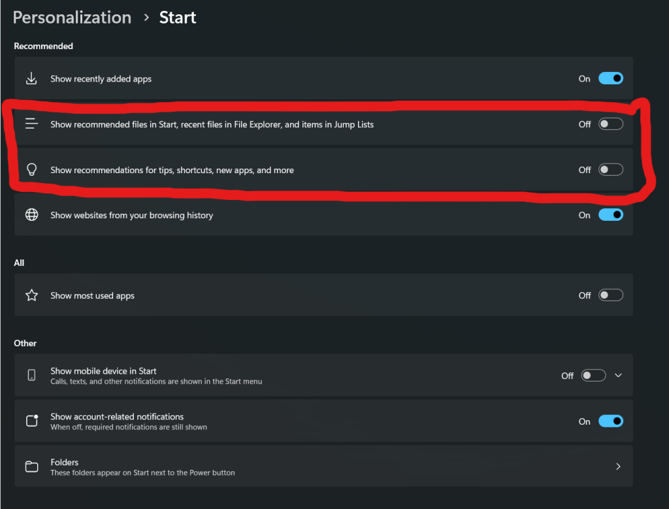Image resolution: width=669 pixels, height=509 pixels.
Task: Expand the mobile device in Start options
Action: [x=619, y=376]
